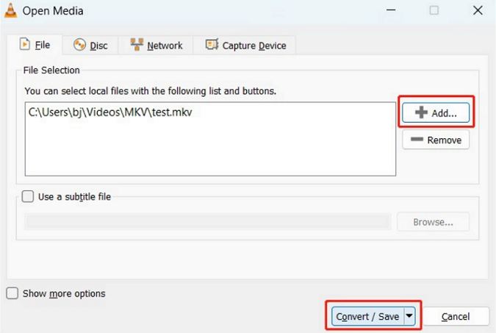The height and width of the screenshot is (333, 496).
Task: Enable the Show more options checkbox
Action: tap(12, 293)
